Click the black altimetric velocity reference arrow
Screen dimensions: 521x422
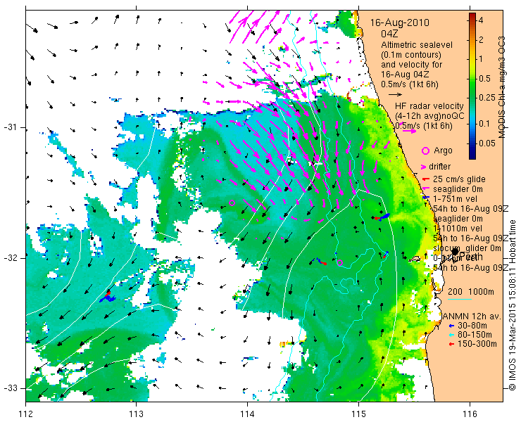[396, 95]
